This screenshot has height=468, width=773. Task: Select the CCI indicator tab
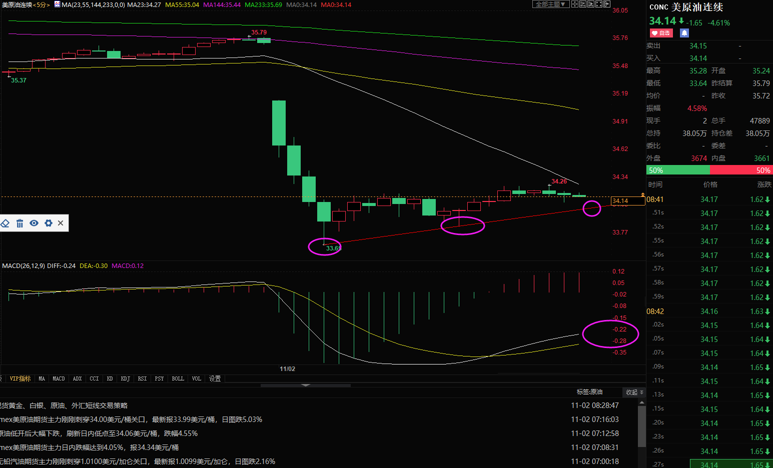(94, 378)
